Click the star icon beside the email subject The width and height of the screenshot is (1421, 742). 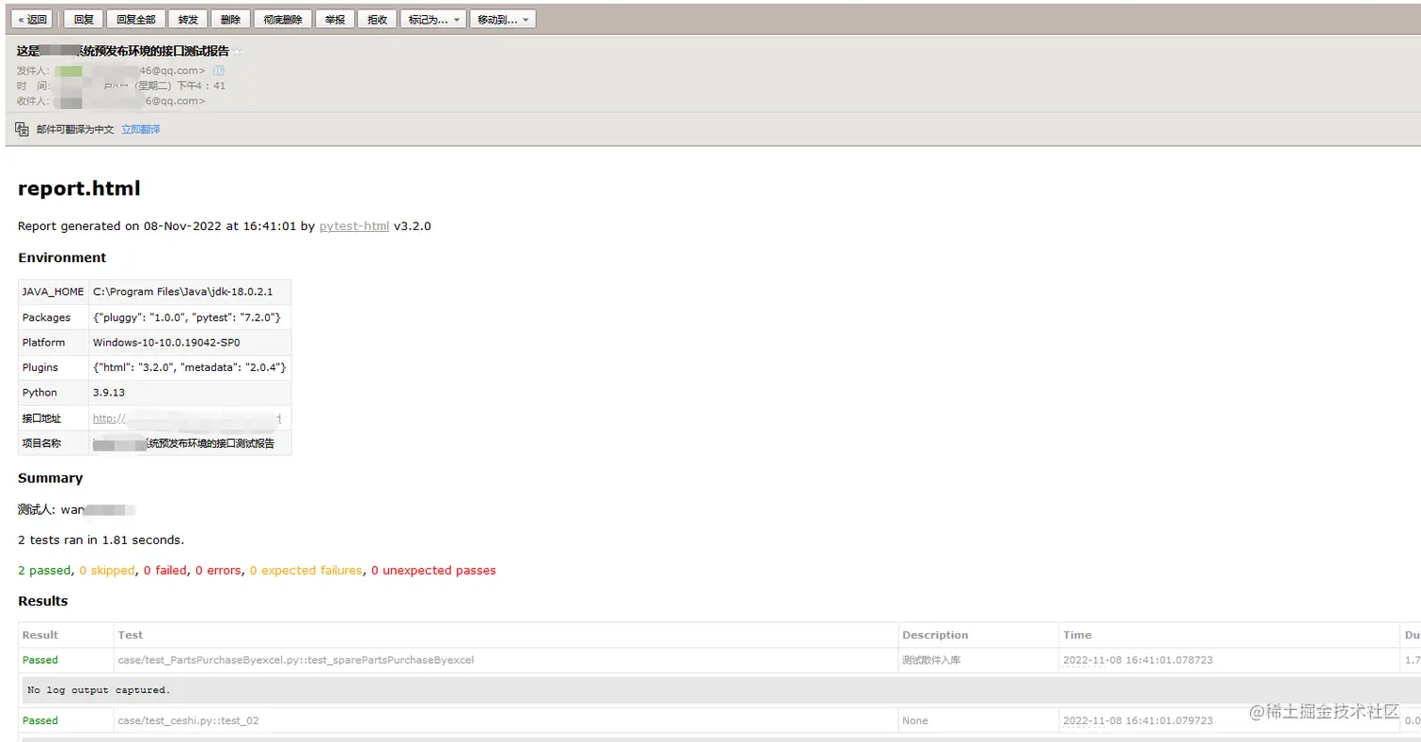238,52
